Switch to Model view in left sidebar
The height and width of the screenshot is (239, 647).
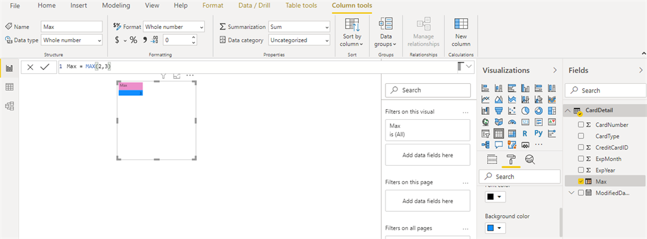pos(9,106)
